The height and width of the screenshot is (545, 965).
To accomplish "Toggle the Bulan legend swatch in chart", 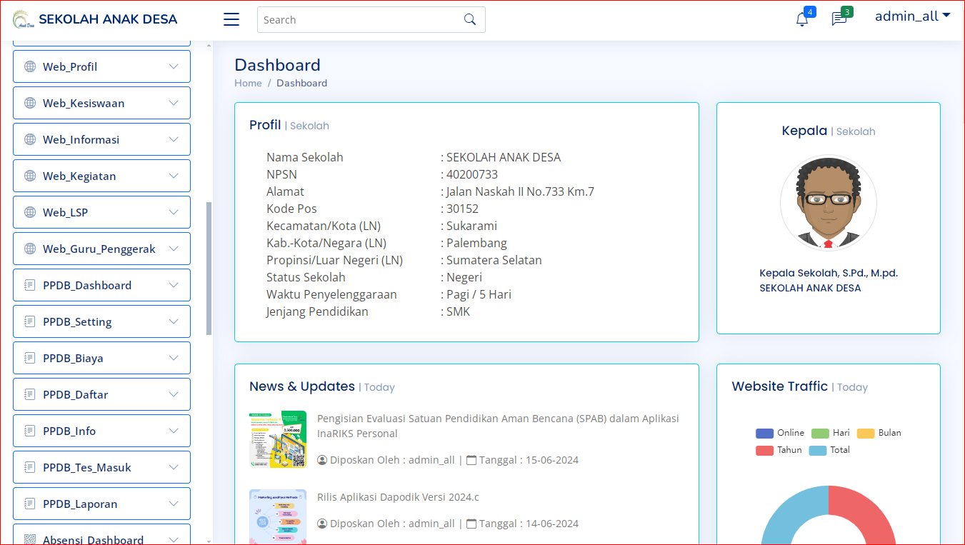I will pyautogui.click(x=866, y=433).
